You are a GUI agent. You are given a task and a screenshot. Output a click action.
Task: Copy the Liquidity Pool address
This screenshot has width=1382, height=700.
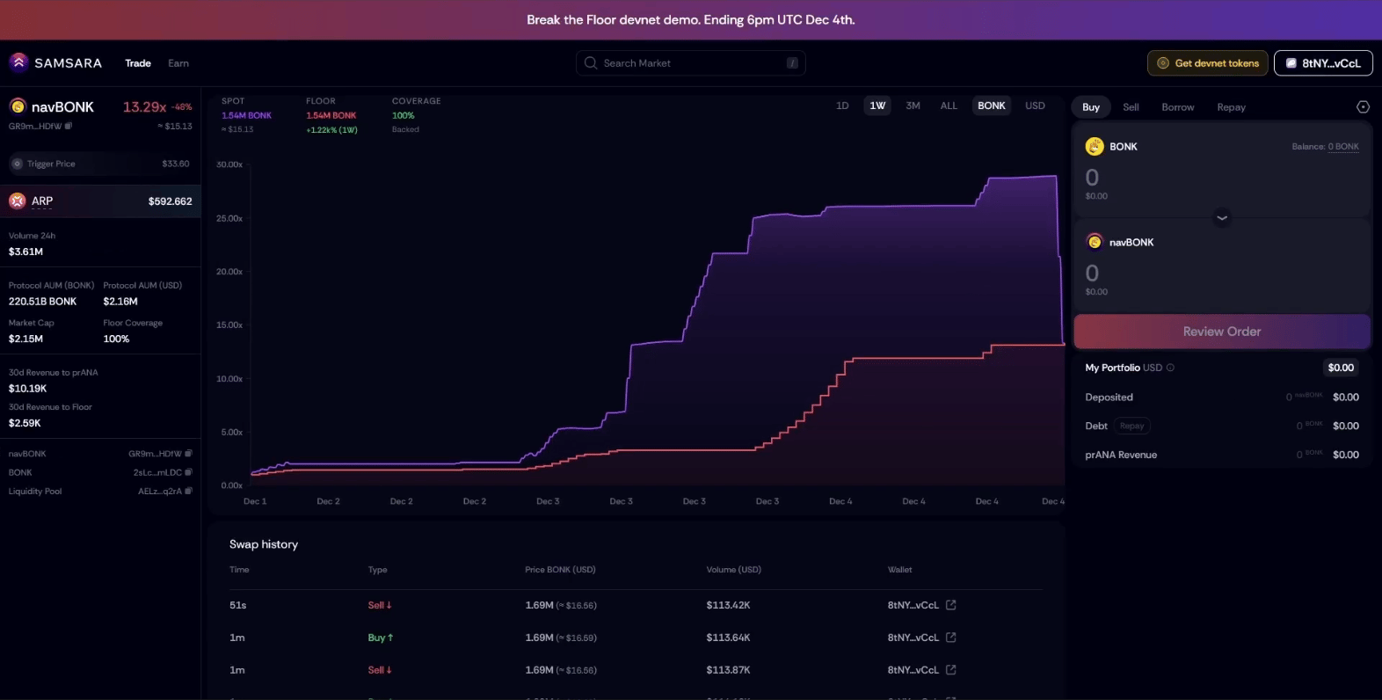(189, 491)
